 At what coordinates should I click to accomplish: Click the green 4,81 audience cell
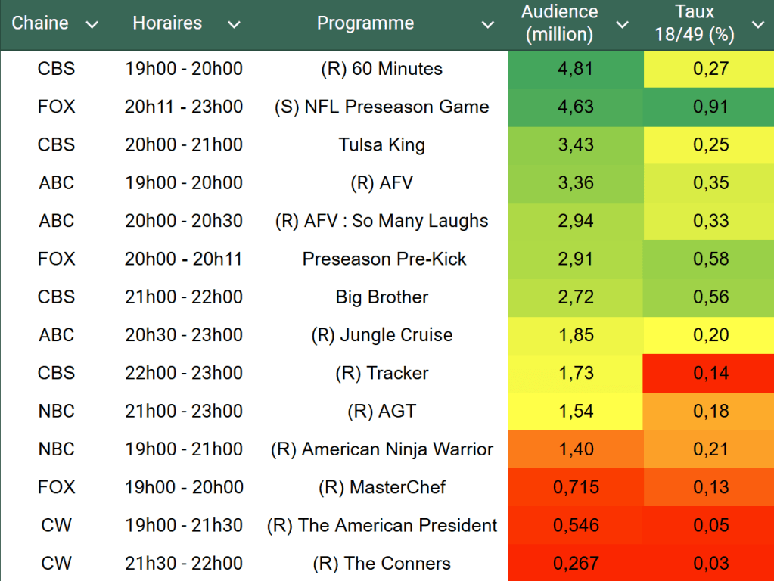576,69
